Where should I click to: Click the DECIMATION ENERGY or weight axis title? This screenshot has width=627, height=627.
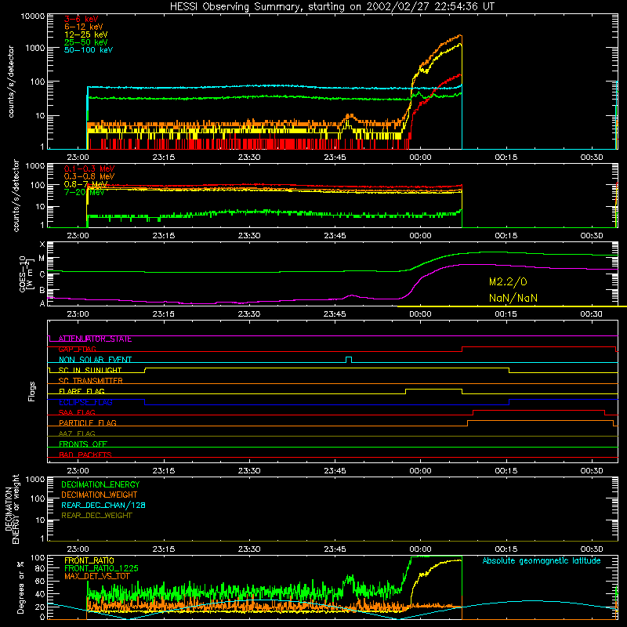[12, 509]
